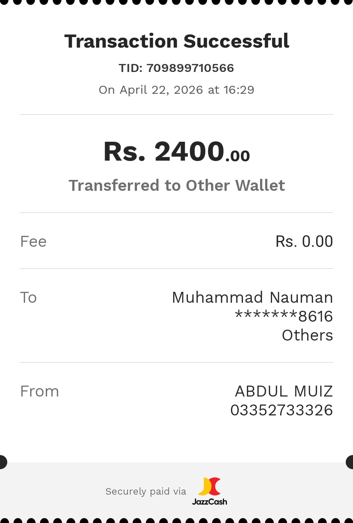Click the dotted perforated edge at receipt top
This screenshot has width=353, height=523.
pos(176,2)
